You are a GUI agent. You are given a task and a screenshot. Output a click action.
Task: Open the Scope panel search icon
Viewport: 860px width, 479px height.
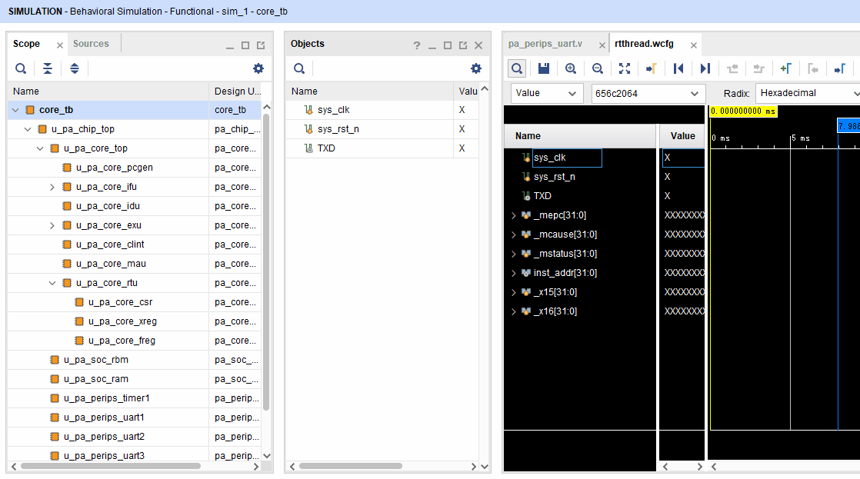[x=21, y=68]
